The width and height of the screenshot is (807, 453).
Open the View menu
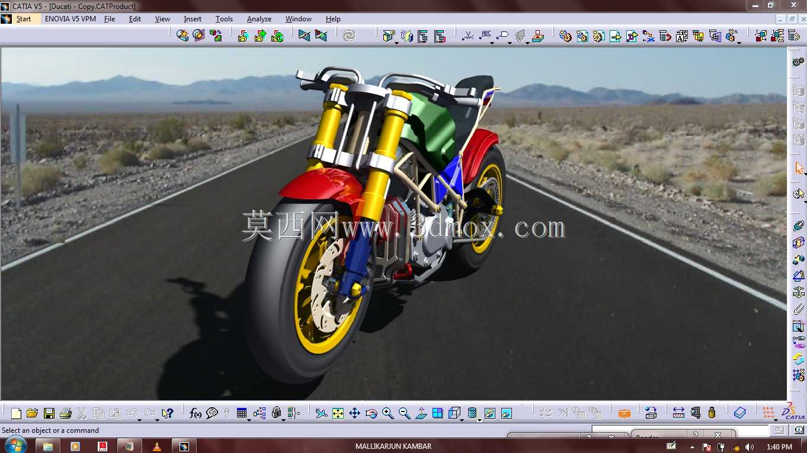click(x=162, y=19)
